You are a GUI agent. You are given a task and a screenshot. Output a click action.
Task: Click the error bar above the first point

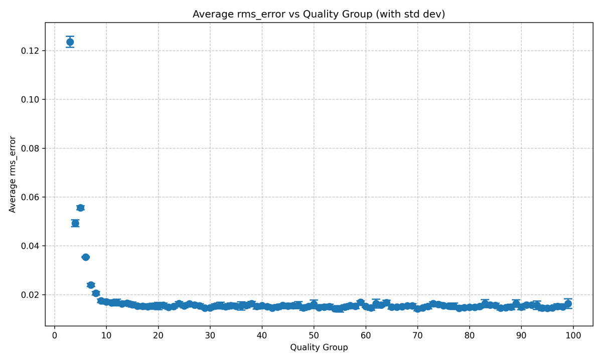pyautogui.click(x=70, y=36)
